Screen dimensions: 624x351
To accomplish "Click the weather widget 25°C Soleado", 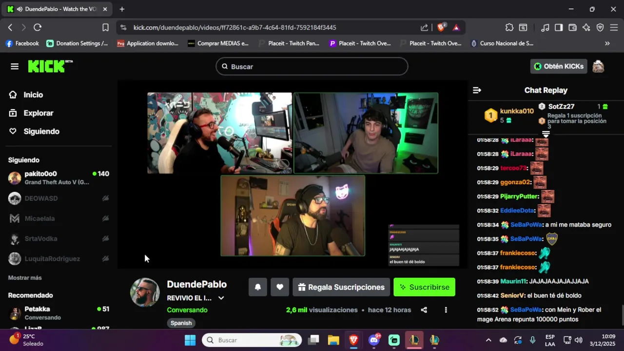I will coord(26,340).
